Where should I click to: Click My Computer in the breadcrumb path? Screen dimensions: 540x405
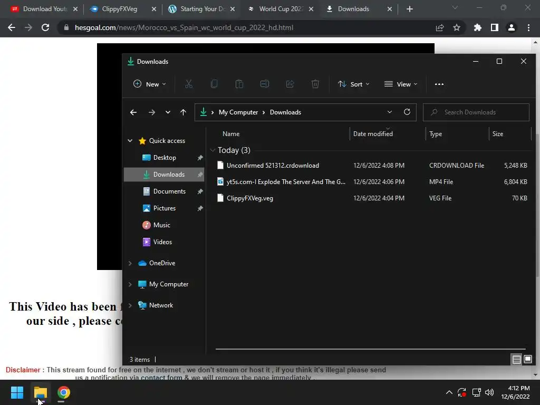pyautogui.click(x=238, y=112)
